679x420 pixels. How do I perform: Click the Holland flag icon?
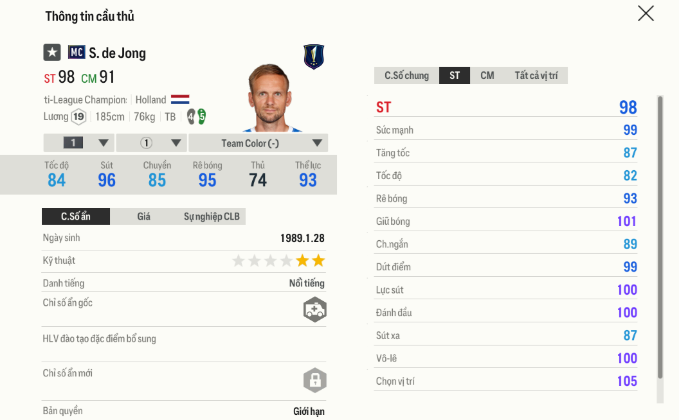point(180,100)
